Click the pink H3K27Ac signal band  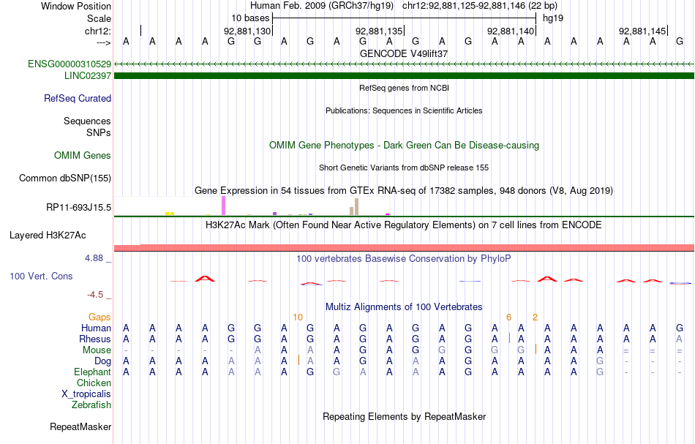pyautogui.click(x=404, y=247)
